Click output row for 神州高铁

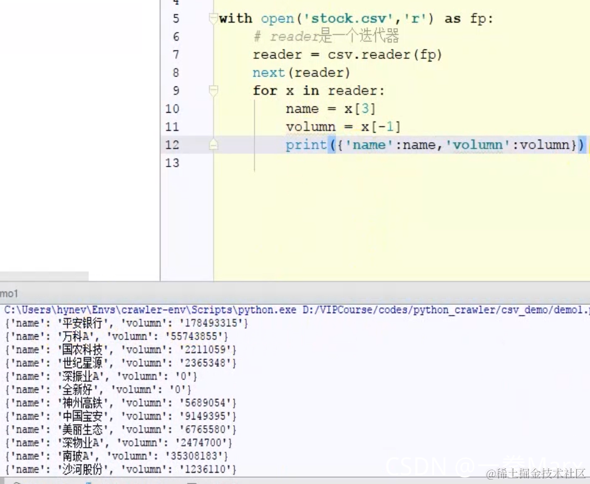(x=120, y=403)
